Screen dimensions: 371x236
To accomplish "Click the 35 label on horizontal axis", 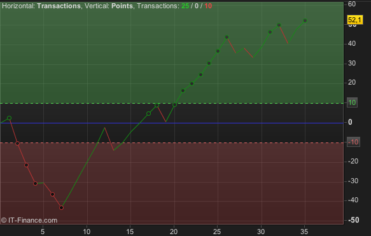I will 304,232.
